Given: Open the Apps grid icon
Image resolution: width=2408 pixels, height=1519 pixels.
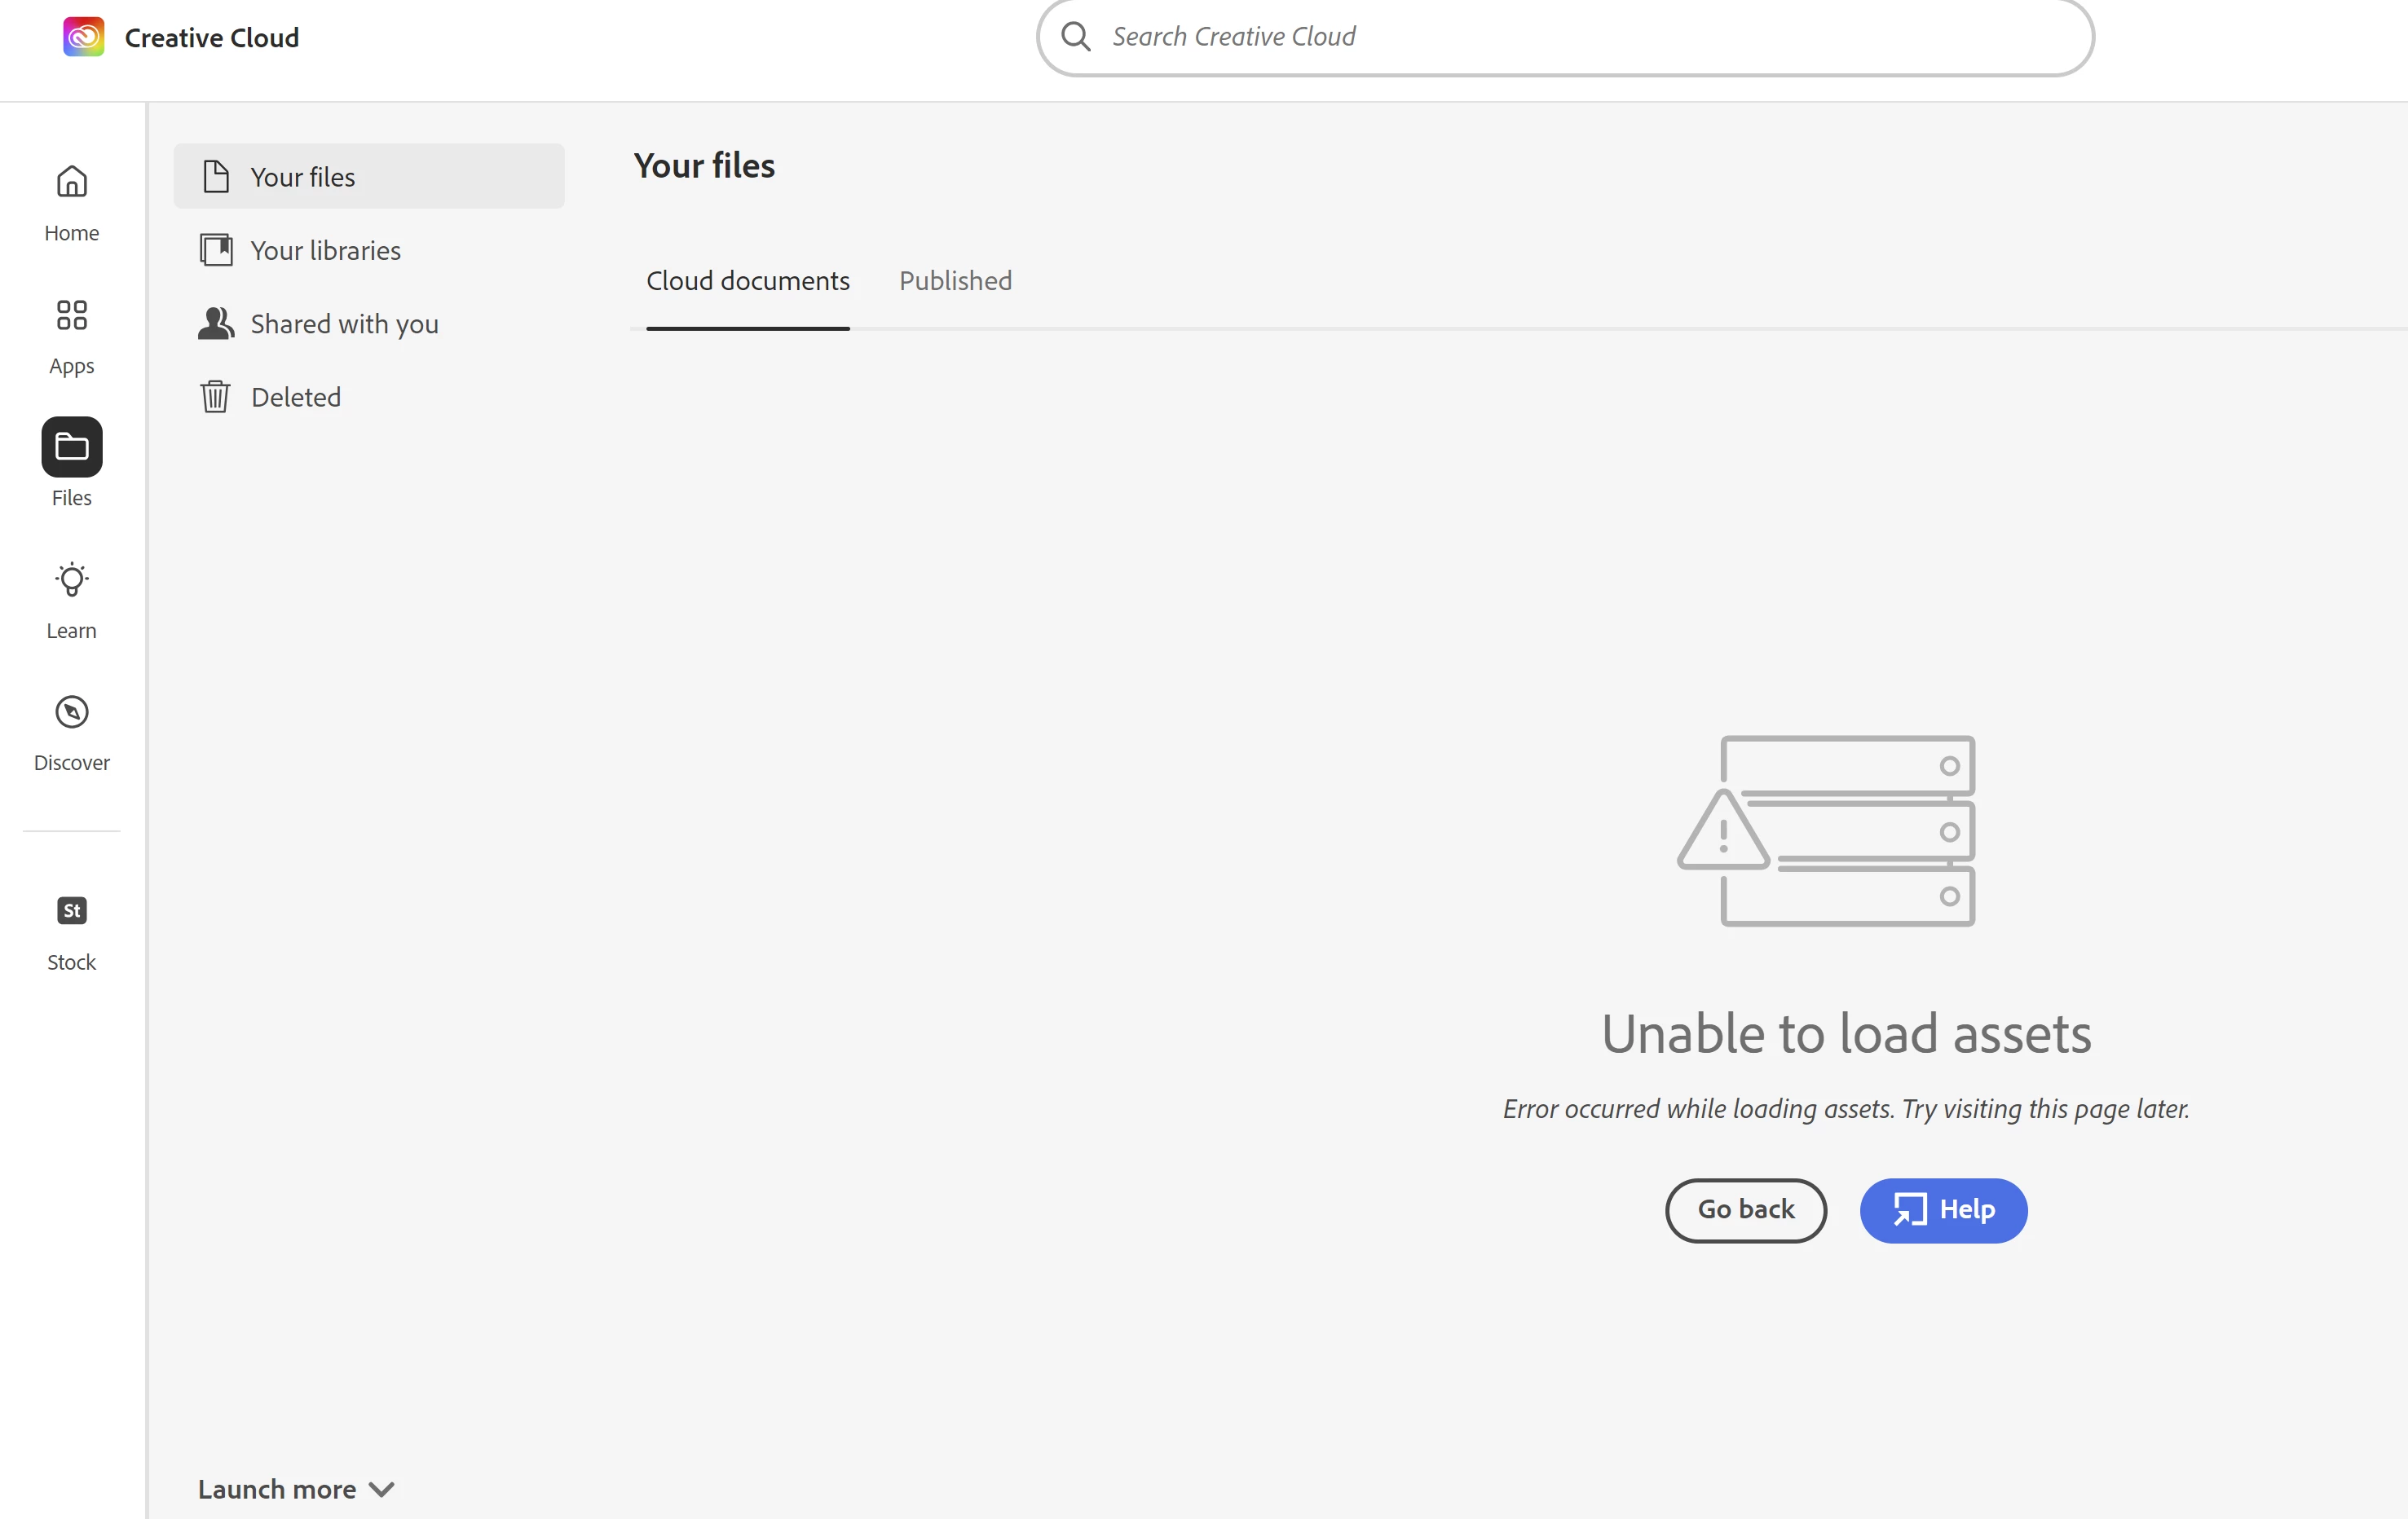Looking at the screenshot, I should coord(71,316).
